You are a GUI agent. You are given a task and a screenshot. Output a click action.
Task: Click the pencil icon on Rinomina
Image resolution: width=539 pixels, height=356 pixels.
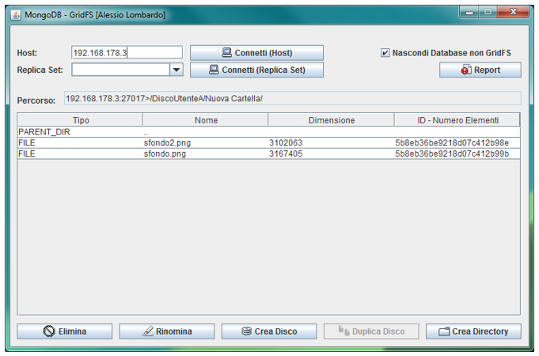[148, 331]
